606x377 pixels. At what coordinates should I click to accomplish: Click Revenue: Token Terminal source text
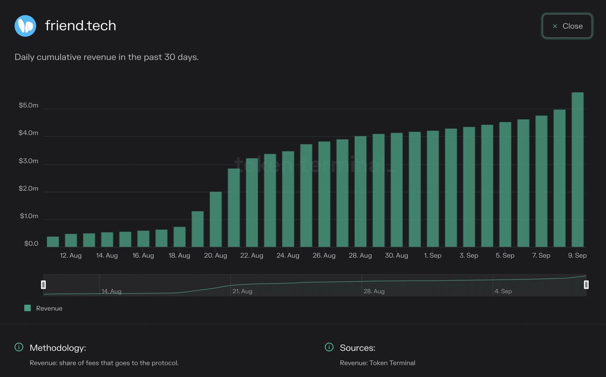tap(378, 363)
